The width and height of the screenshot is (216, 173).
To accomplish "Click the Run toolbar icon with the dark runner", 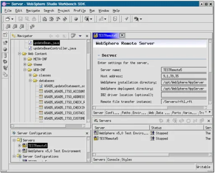I will (136, 19).
